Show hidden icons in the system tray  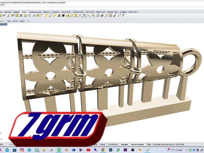point(187,150)
